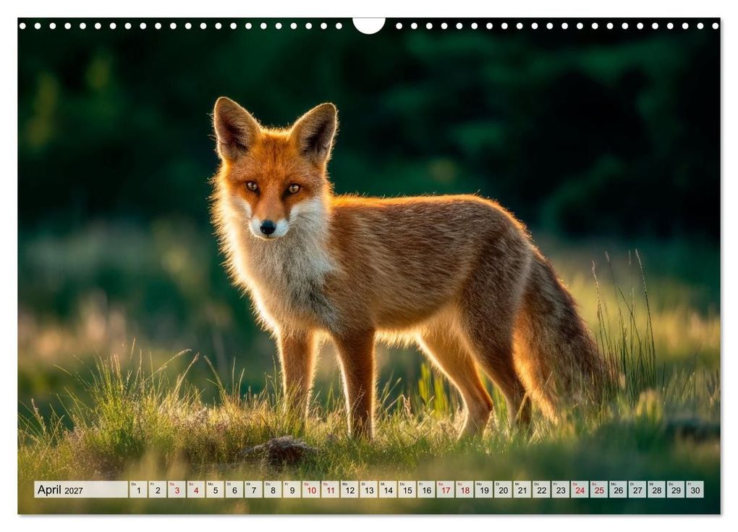Select day 6 in the calendar strip
Image resolution: width=738 pixels, height=532 pixels.
pyautogui.click(x=234, y=489)
